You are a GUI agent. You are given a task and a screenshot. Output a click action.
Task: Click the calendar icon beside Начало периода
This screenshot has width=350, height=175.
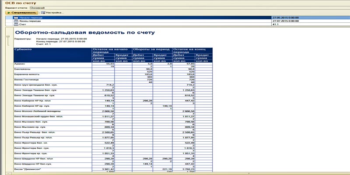click(x=16, y=18)
